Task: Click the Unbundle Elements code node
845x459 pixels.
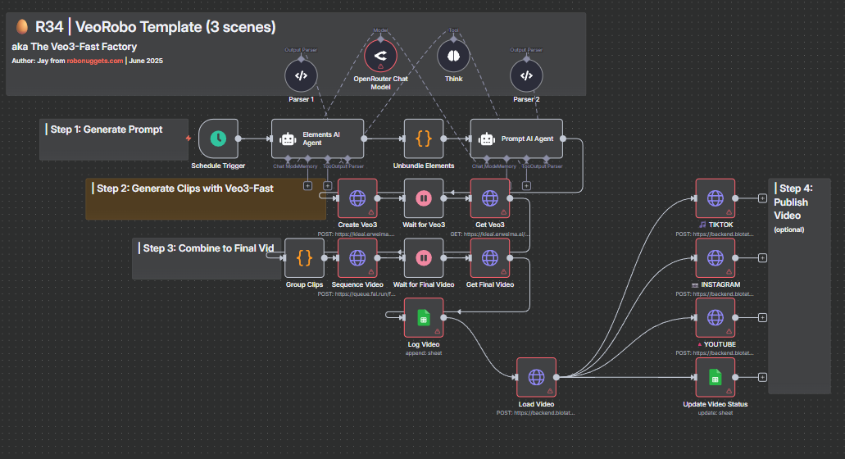Action: tap(424, 139)
